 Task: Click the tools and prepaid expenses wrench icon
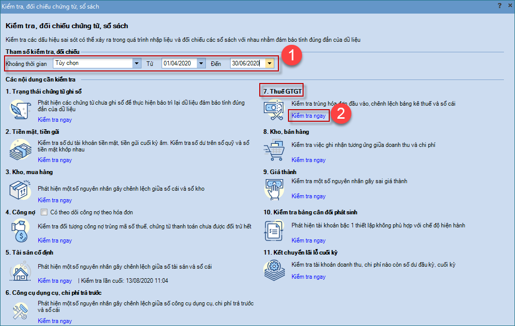pyautogui.click(x=21, y=310)
